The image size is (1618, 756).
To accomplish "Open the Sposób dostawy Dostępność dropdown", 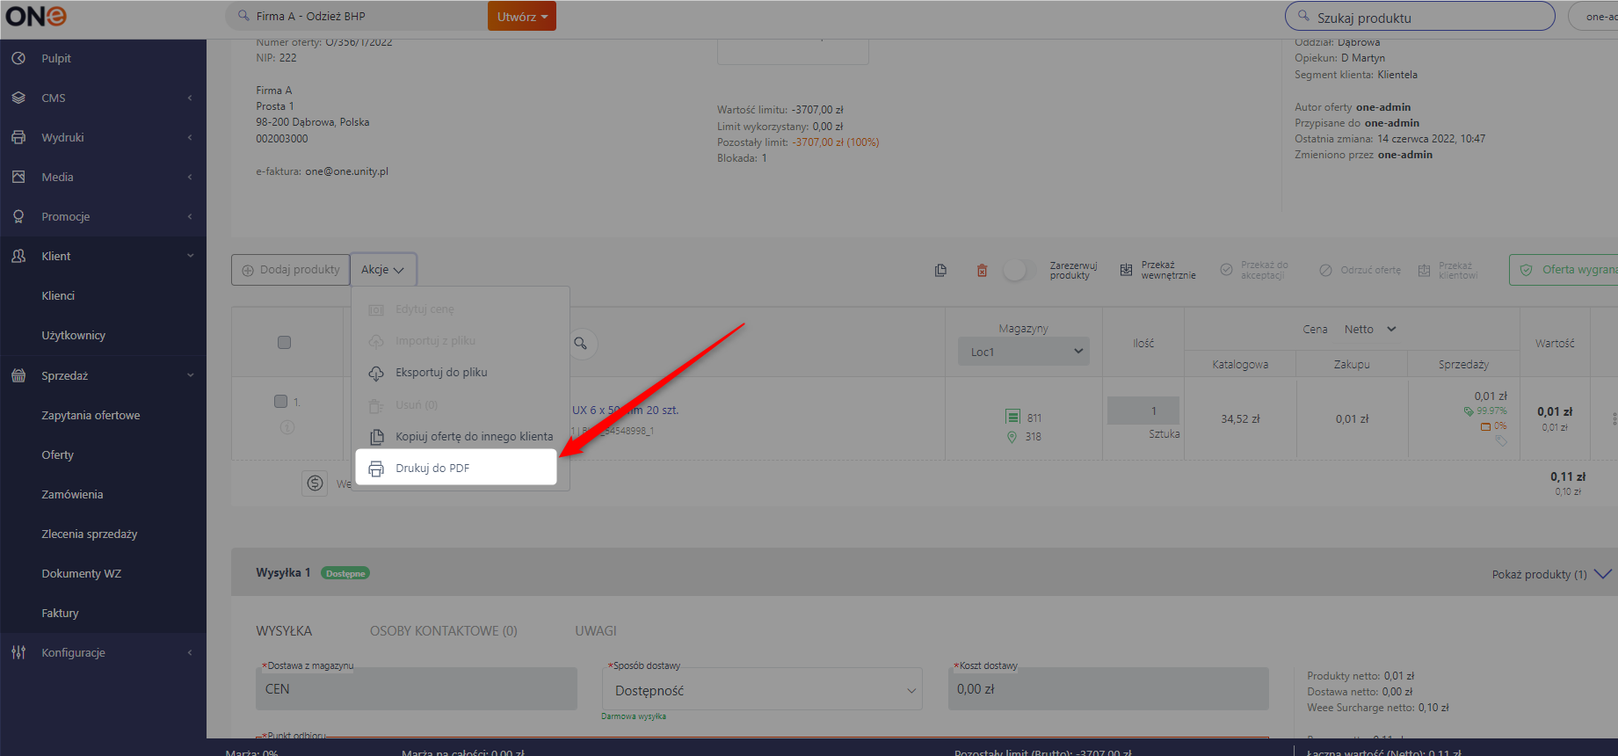I will [x=762, y=691].
